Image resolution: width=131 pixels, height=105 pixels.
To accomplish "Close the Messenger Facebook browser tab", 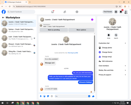I will pyautogui.click(x=26, y=2).
